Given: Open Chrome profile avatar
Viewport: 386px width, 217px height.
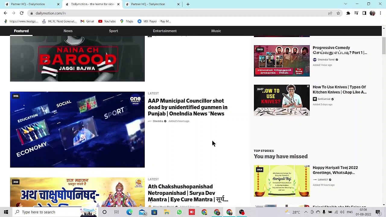Looking at the screenshot, I should pyautogui.click(x=372, y=13).
